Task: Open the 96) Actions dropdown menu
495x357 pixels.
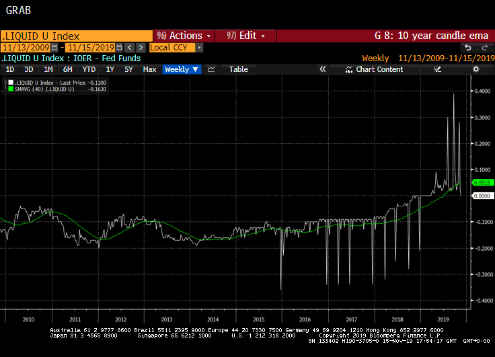Action: click(x=184, y=36)
